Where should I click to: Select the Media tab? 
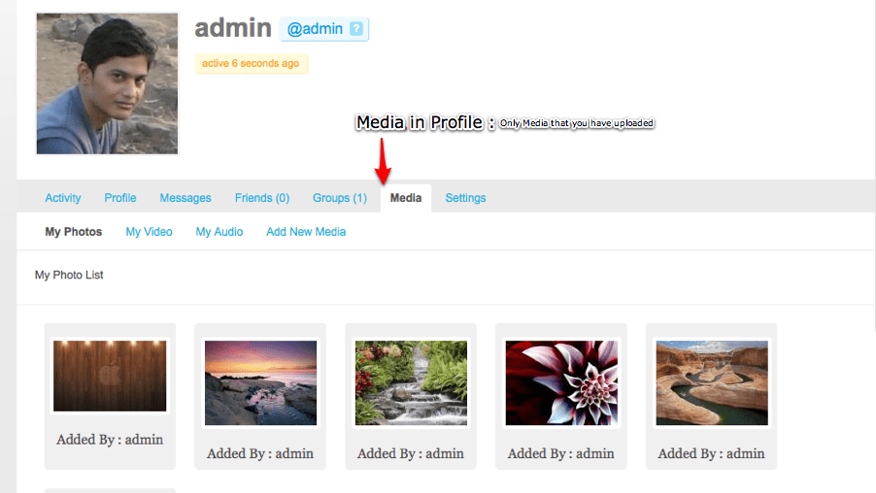coord(406,198)
